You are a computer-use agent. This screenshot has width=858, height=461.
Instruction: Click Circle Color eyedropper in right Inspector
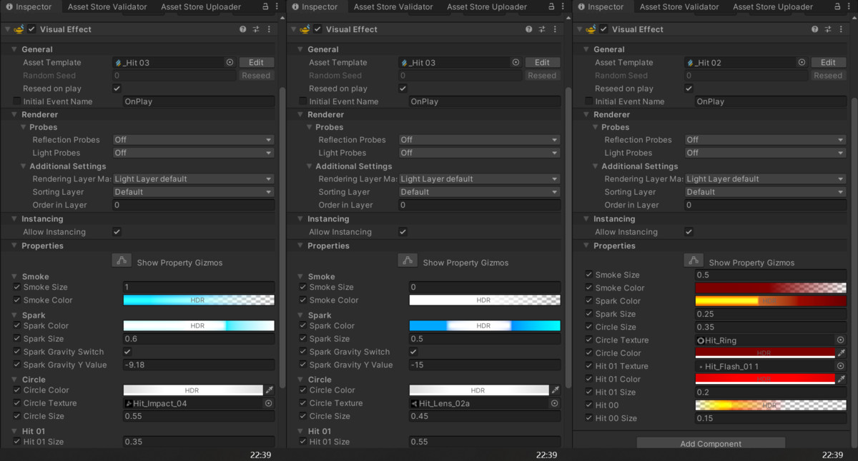coord(842,353)
